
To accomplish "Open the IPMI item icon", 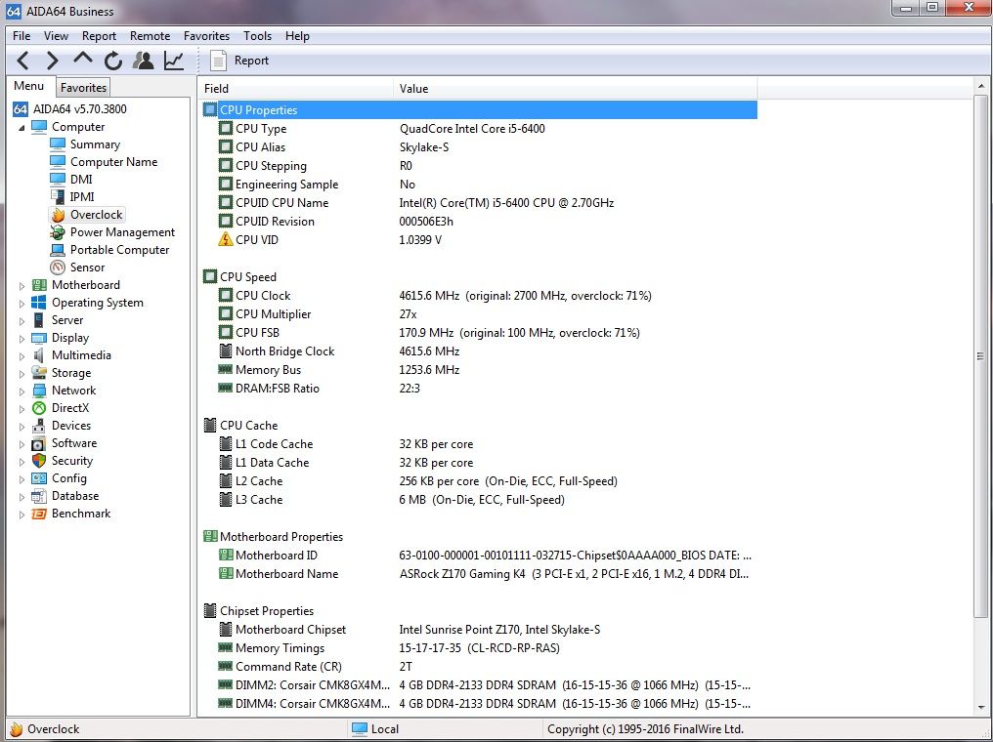I will point(58,197).
